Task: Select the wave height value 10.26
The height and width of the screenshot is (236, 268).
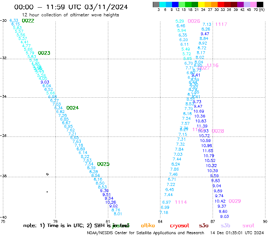Action: pos(110,202)
